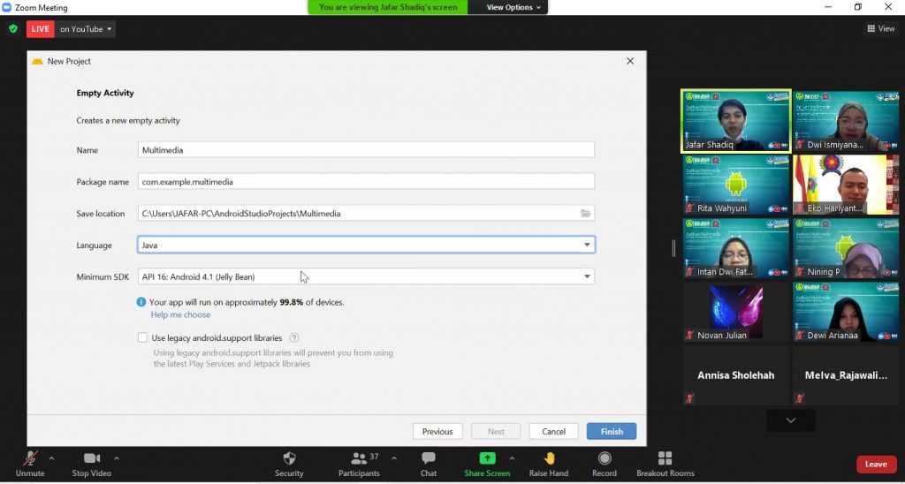Screen dimensions: 905x484
Task: Minimize the Zoom Meeting window
Action: (x=828, y=7)
